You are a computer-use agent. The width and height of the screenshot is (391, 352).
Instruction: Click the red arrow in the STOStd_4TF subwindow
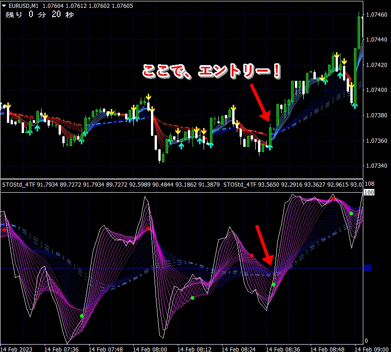(265, 245)
